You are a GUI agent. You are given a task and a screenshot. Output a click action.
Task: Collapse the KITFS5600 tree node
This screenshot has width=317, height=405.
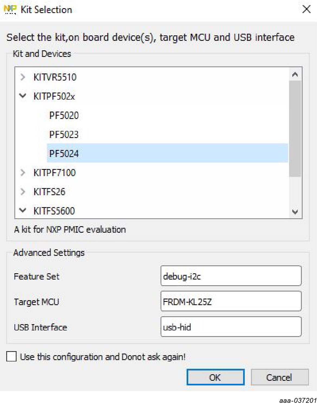23,210
